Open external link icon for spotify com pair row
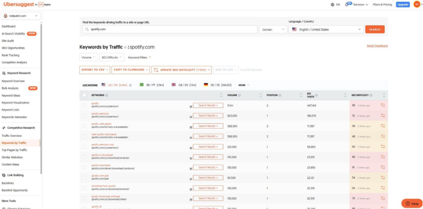This screenshot has width=423, height=209. coord(191,179)
